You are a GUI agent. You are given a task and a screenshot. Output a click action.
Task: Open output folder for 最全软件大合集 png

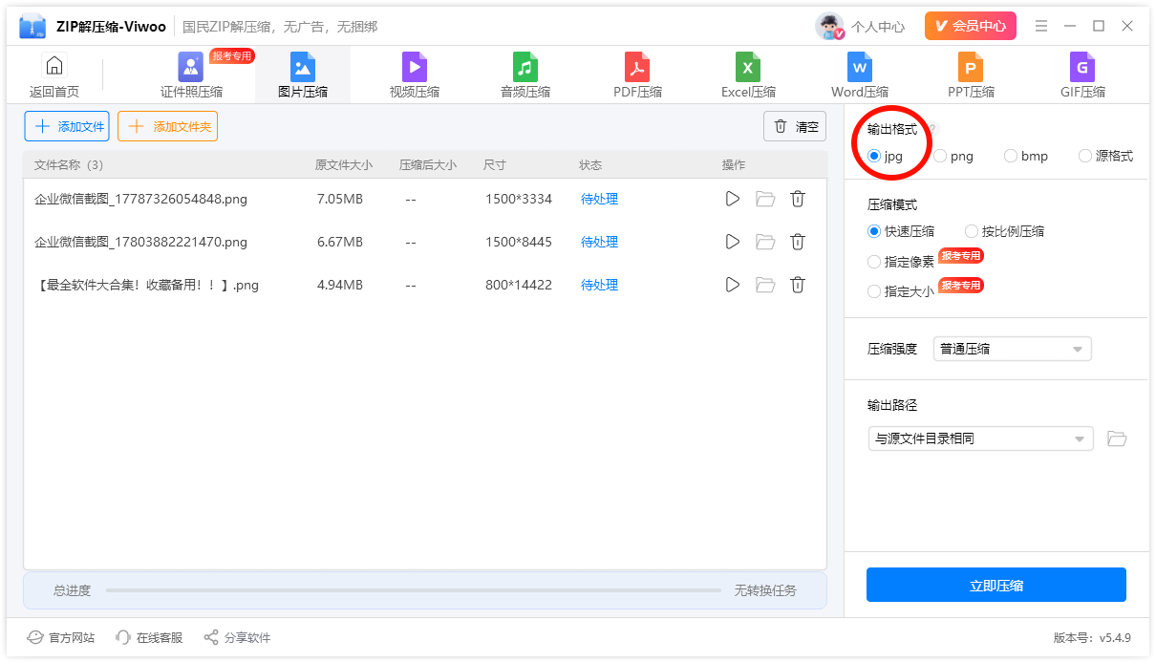pos(765,285)
